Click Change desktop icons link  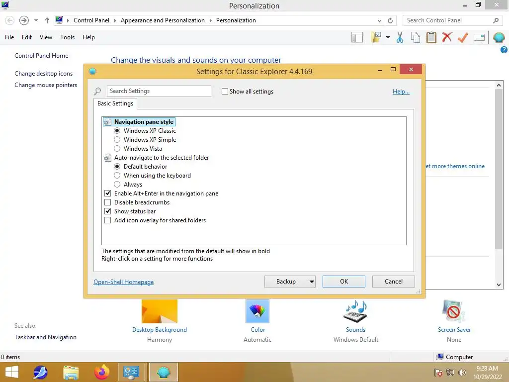pyautogui.click(x=44, y=74)
